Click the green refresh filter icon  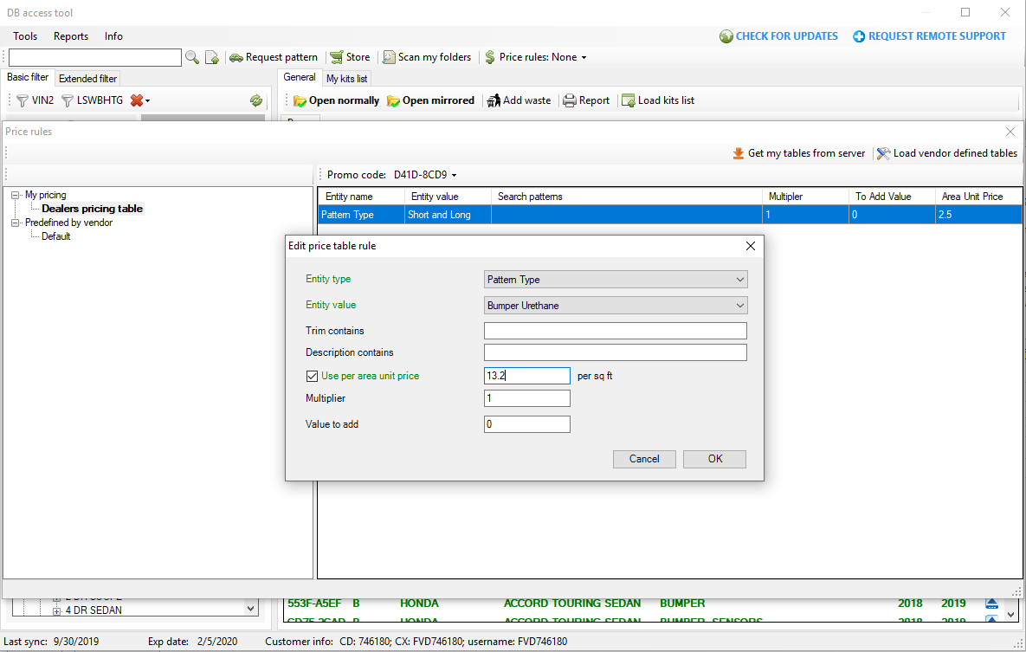coord(256,100)
